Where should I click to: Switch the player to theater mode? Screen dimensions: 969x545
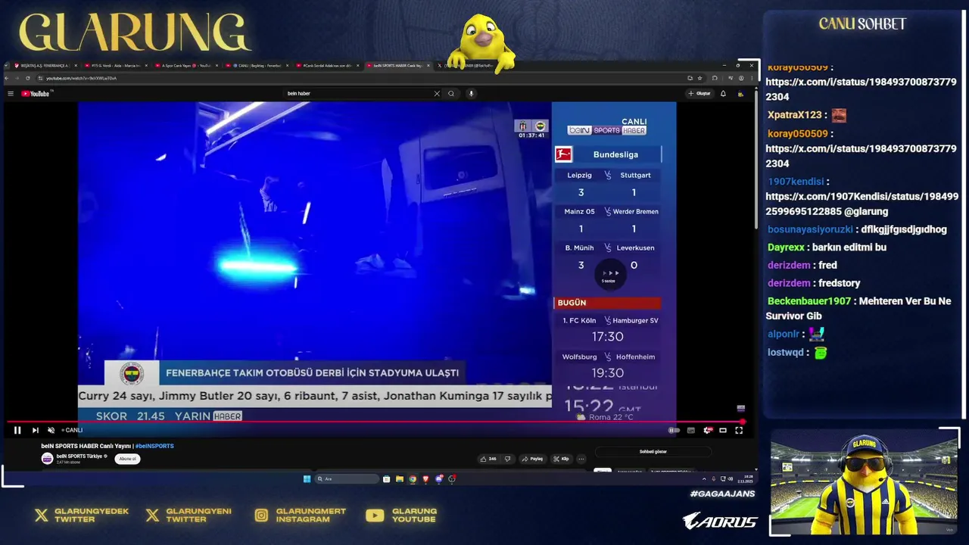723,430
